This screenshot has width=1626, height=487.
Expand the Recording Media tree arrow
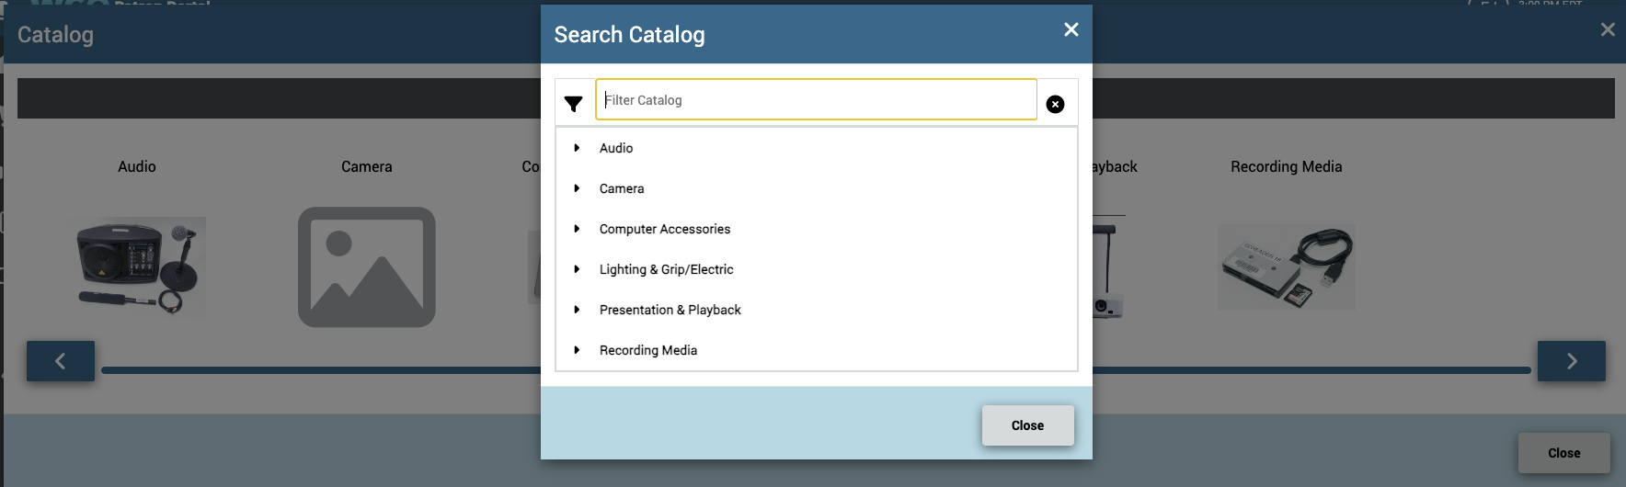577,350
